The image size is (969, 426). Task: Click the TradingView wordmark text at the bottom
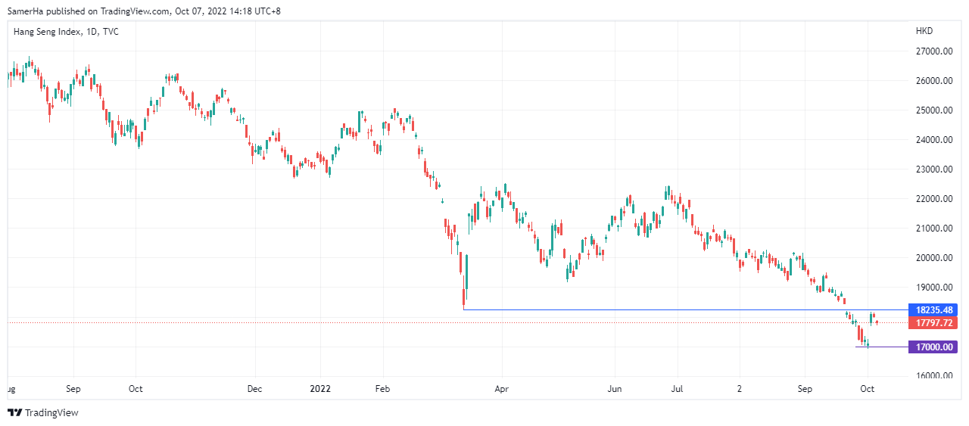pyautogui.click(x=51, y=412)
